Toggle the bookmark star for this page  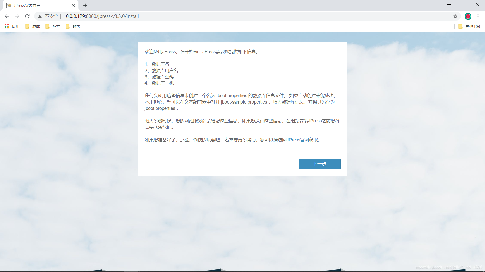click(x=455, y=16)
